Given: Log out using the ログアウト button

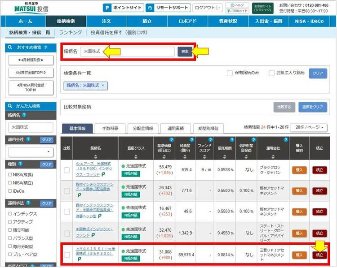Looking at the screenshot, I should click(x=208, y=8).
